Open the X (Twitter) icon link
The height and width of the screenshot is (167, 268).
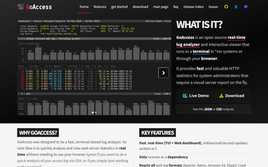point(236,7)
